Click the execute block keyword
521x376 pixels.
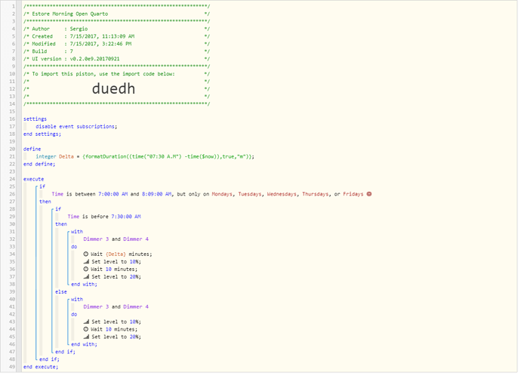pyautogui.click(x=33, y=179)
